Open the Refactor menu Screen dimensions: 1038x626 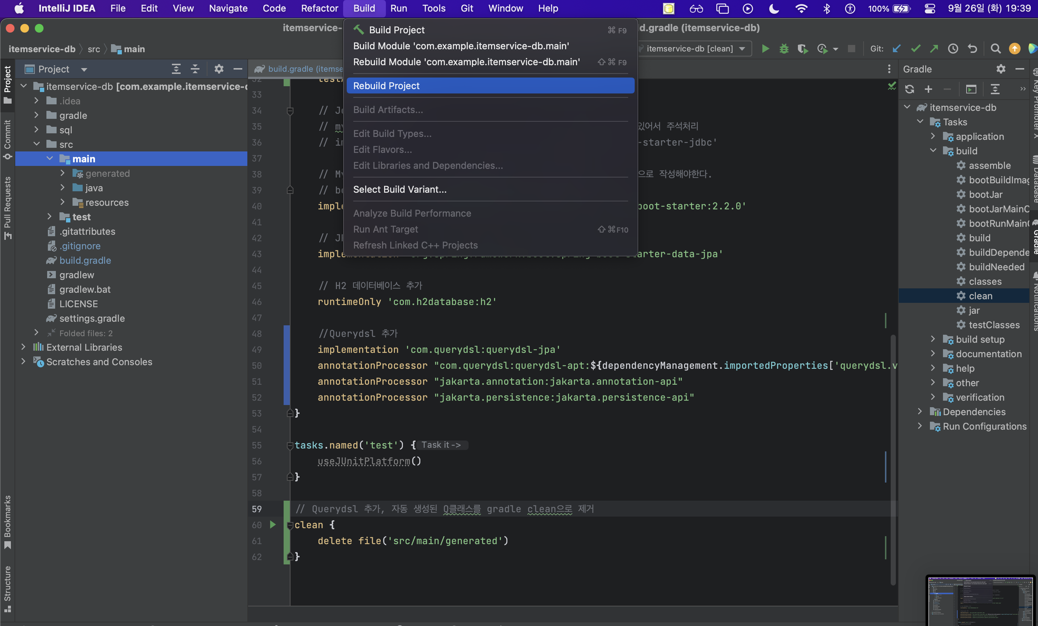click(x=319, y=8)
